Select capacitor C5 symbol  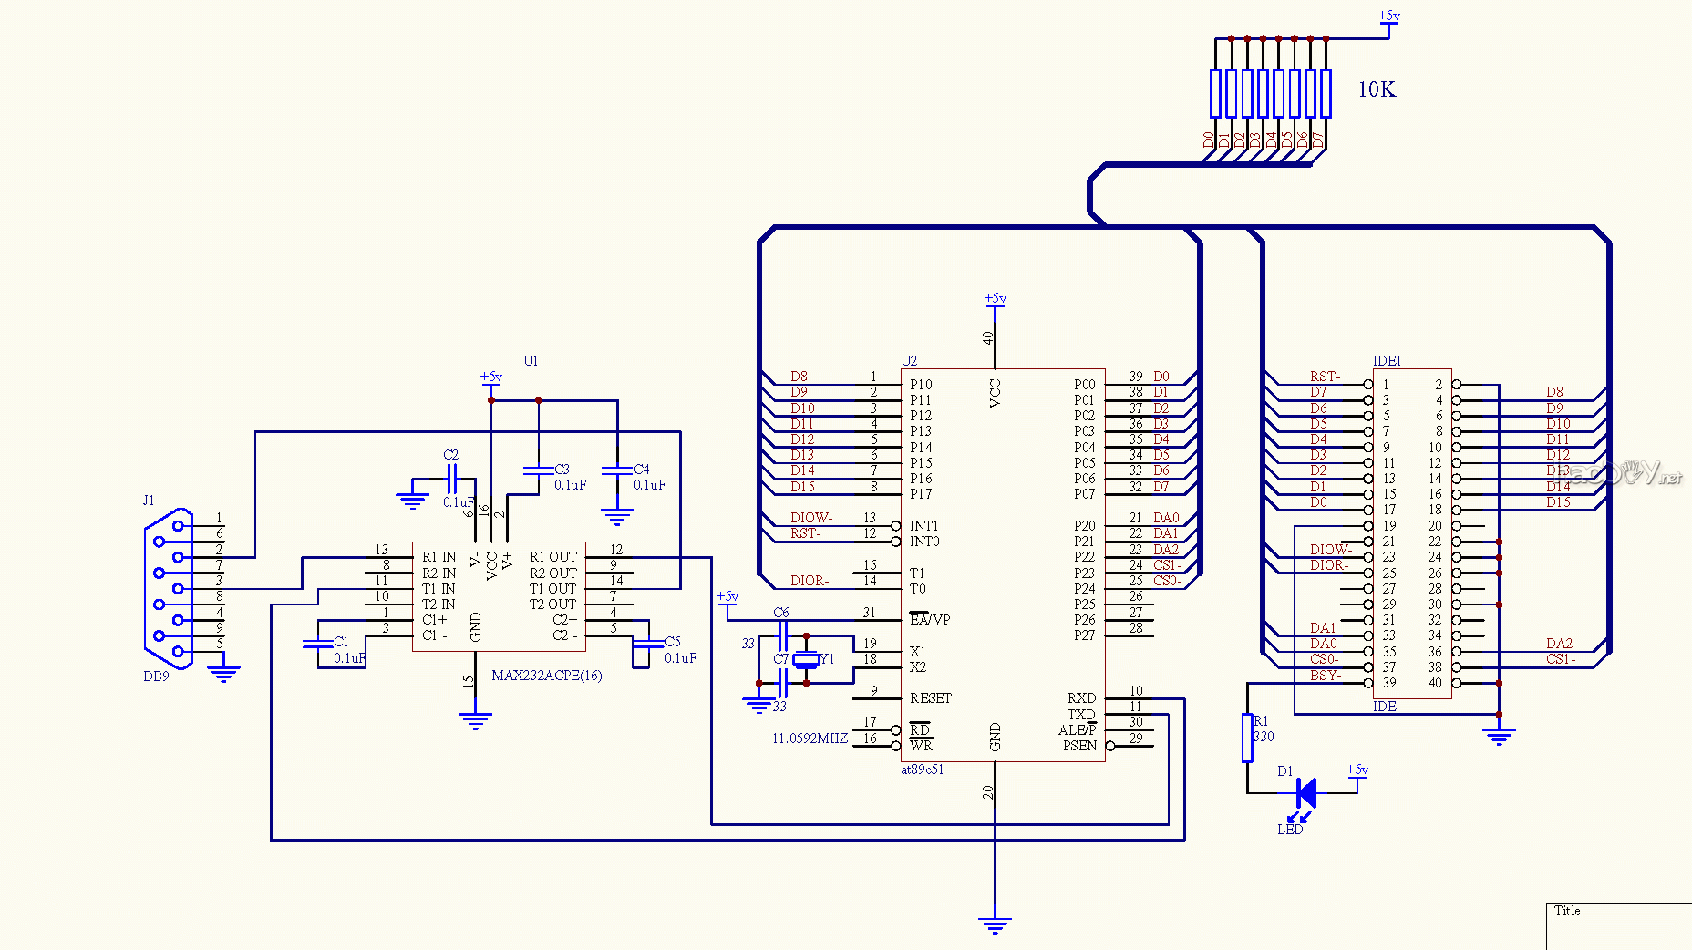tap(648, 644)
